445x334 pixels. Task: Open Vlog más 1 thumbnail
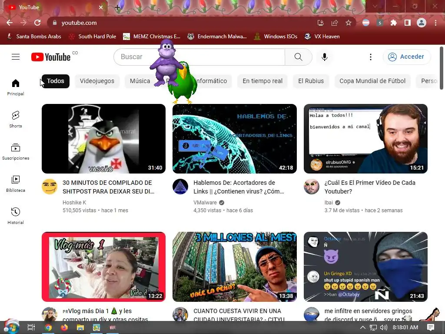[x=103, y=267]
